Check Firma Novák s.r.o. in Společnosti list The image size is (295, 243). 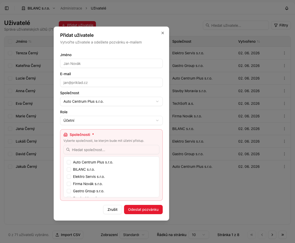pos(69,184)
